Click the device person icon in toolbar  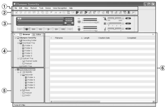coord(129,12)
